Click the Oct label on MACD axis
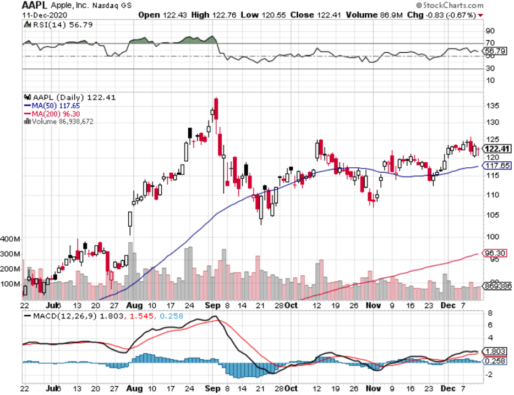This screenshot has width=514, height=395. pyautogui.click(x=291, y=388)
